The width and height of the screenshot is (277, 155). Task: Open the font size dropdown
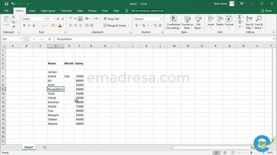click(54, 19)
